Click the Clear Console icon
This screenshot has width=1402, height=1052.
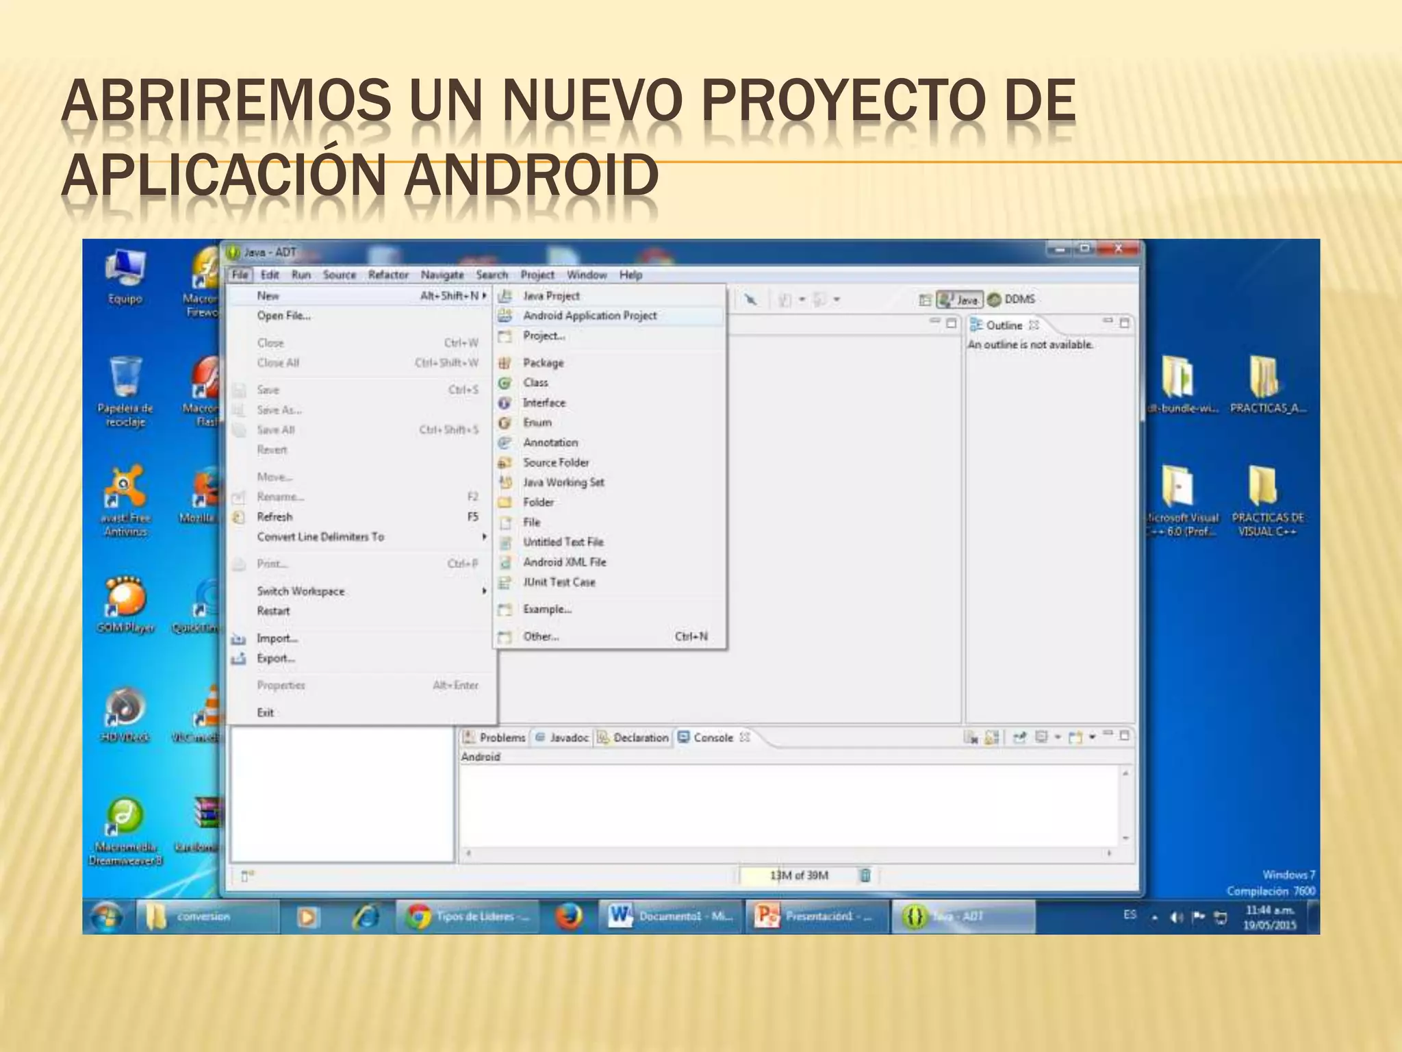971,738
